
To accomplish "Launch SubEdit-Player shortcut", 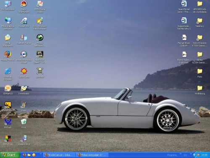I will click(x=24, y=37).
